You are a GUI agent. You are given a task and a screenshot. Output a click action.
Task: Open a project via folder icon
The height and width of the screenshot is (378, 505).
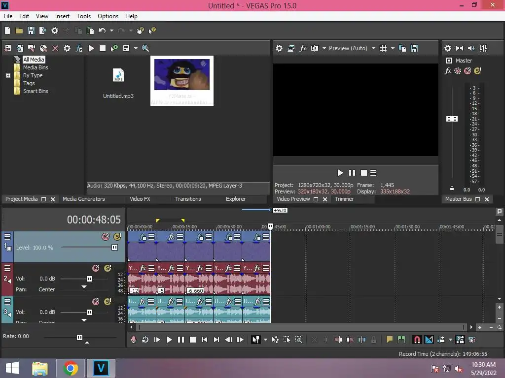click(19, 31)
